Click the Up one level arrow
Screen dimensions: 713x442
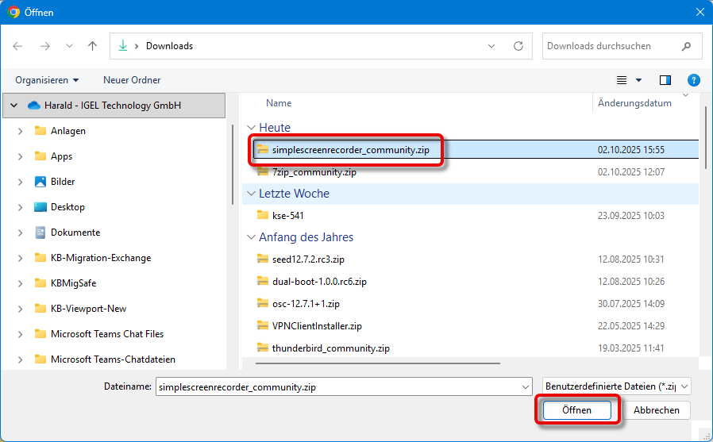click(x=92, y=46)
